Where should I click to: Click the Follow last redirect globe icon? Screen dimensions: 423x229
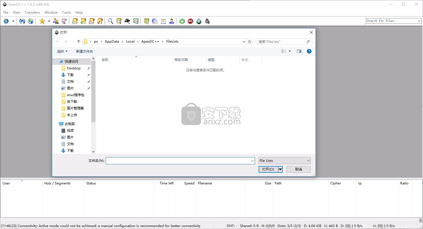[31, 21]
